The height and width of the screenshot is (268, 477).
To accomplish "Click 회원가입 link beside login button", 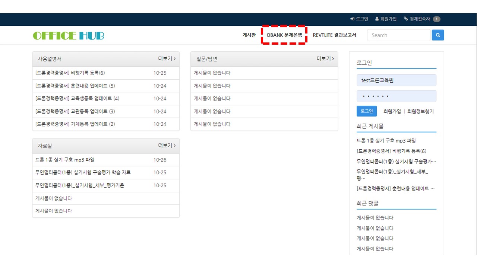I will click(x=392, y=111).
